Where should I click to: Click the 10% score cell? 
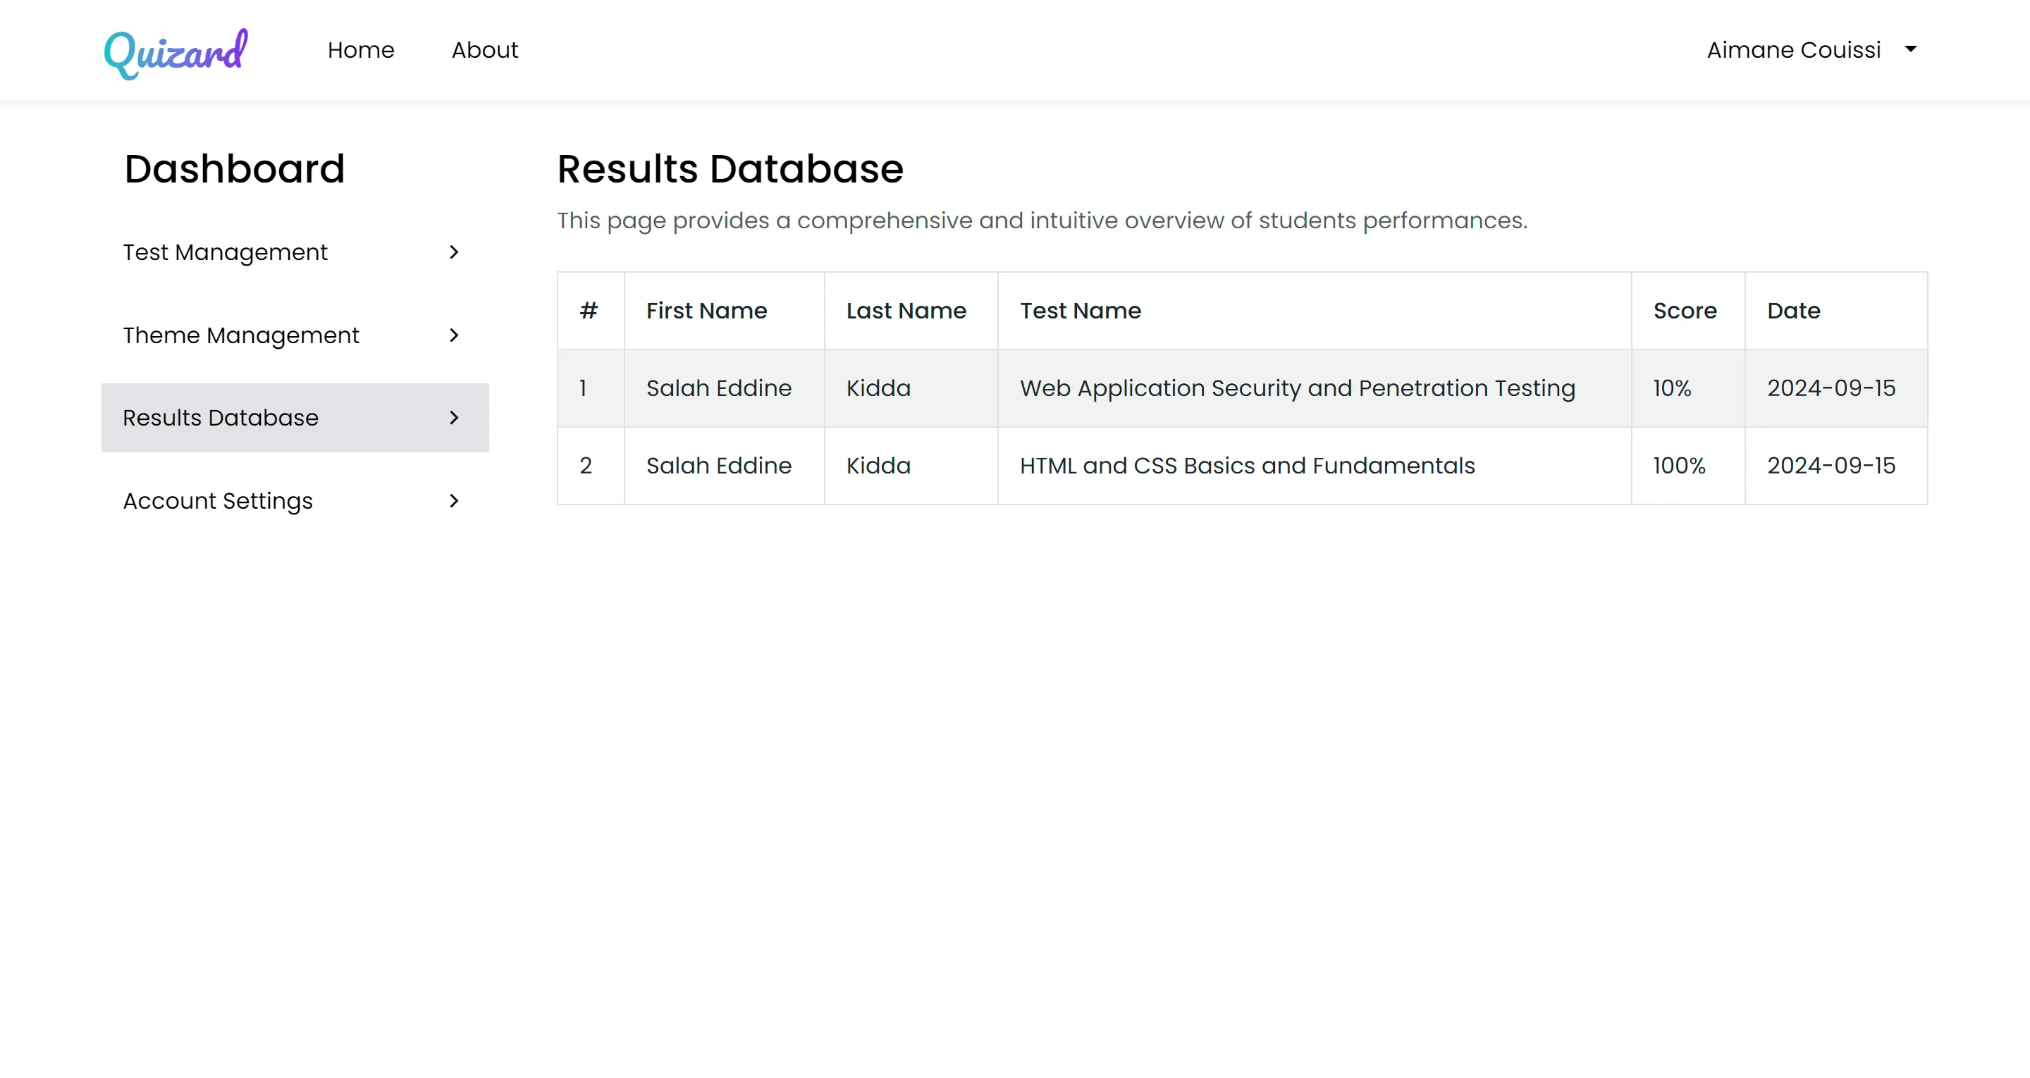coord(1688,388)
